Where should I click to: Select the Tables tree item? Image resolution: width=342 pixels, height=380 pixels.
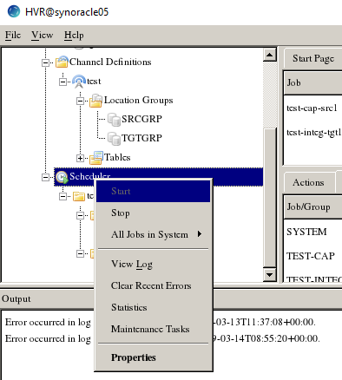tap(117, 157)
